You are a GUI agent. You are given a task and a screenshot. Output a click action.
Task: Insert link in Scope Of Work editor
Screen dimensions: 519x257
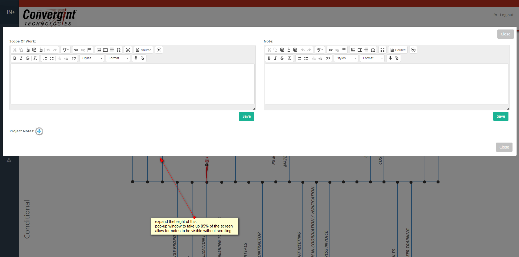[76, 50]
